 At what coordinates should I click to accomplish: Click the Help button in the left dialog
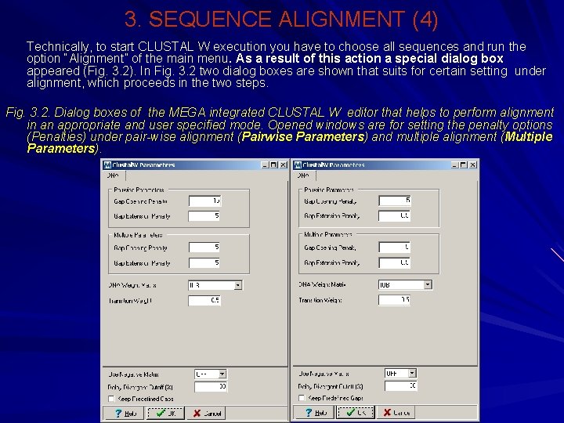[124, 413]
